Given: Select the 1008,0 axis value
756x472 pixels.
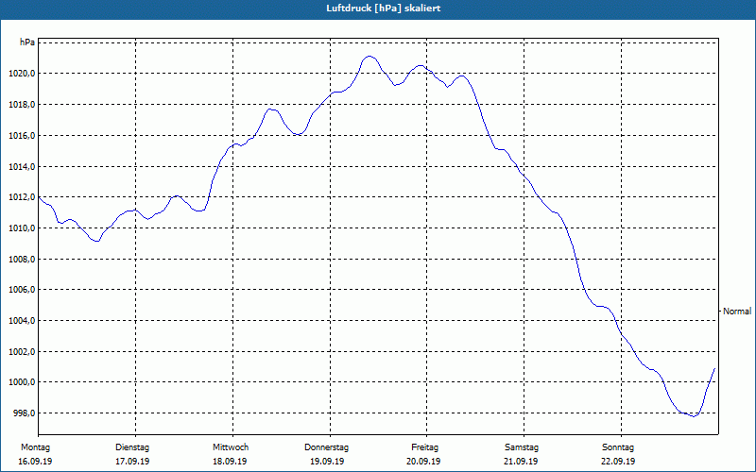Looking at the screenshot, I should [22, 259].
